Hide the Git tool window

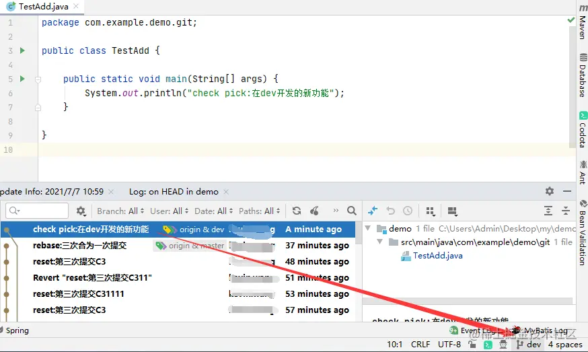[567, 191]
